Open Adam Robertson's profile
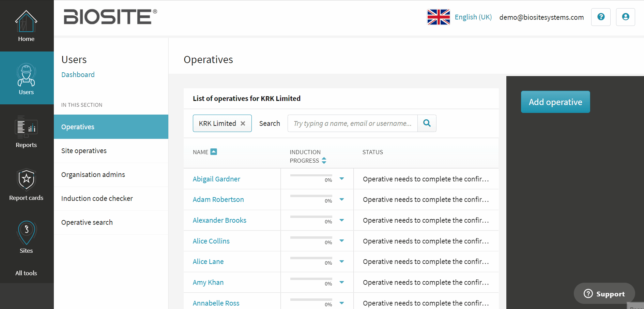Viewport: 644px width, 309px height. click(x=218, y=200)
